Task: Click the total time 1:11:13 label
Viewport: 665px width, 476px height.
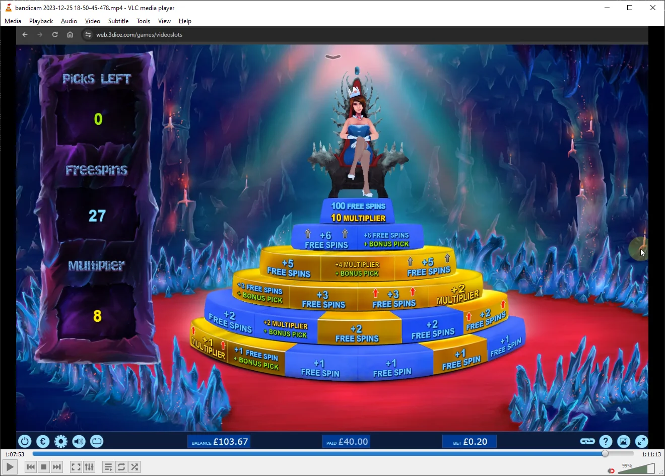Action: coord(651,454)
